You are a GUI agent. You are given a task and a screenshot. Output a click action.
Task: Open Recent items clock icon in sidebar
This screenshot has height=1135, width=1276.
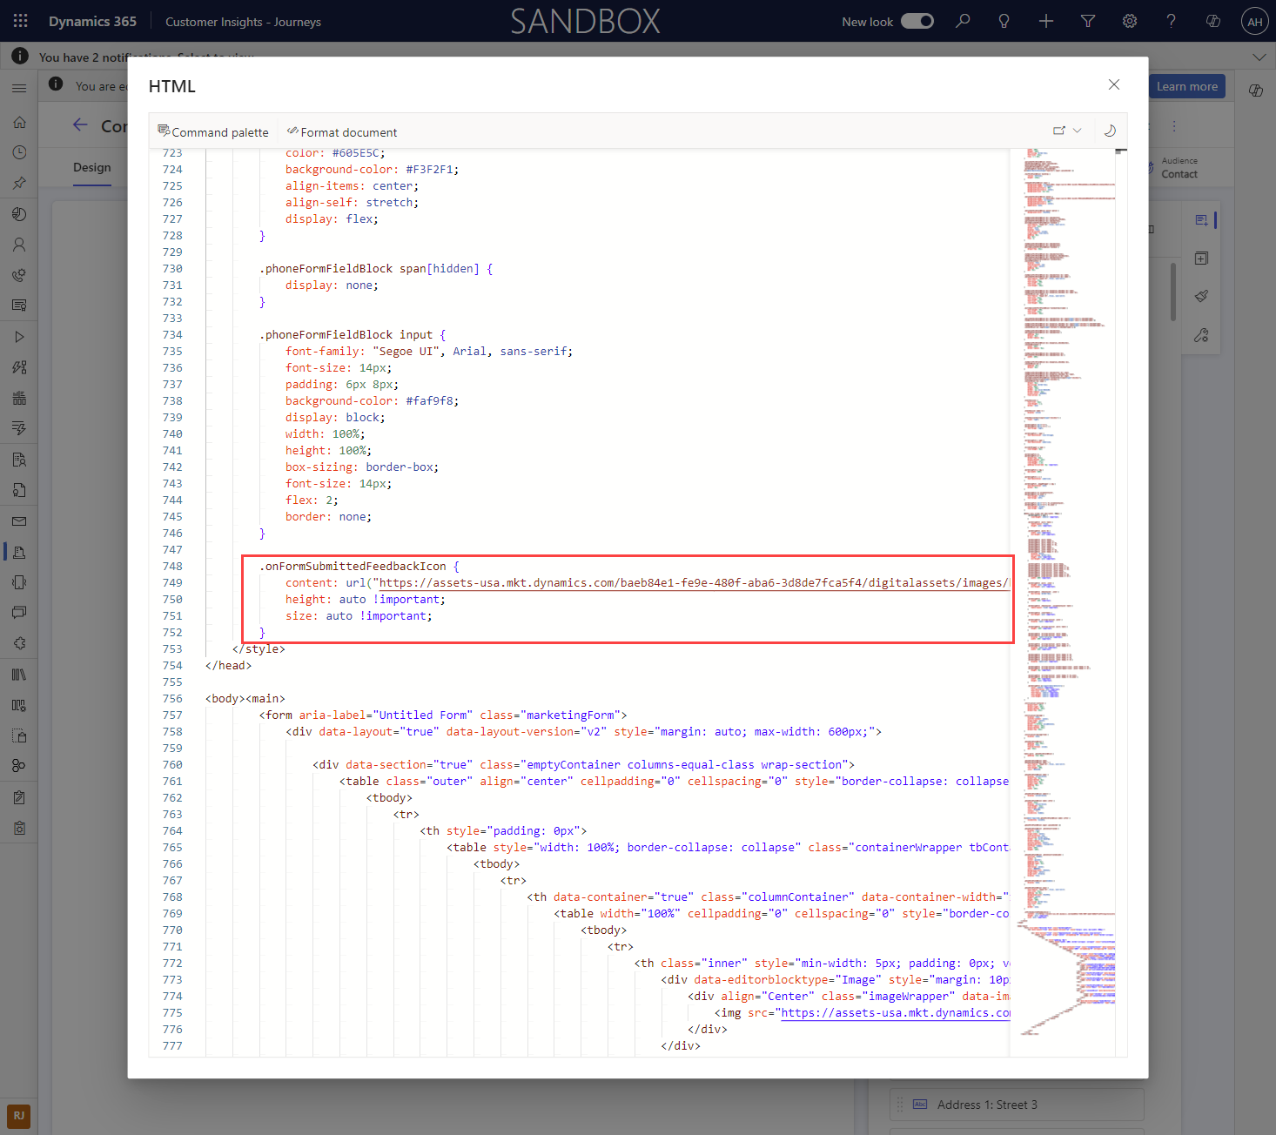(19, 152)
